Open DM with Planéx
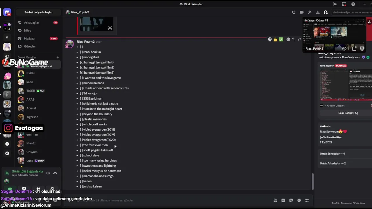372x209 pixels. coord(38,143)
